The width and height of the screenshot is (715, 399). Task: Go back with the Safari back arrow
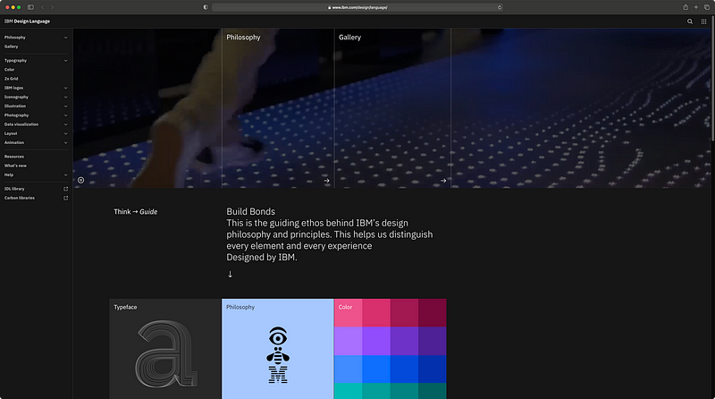pyautogui.click(x=42, y=7)
